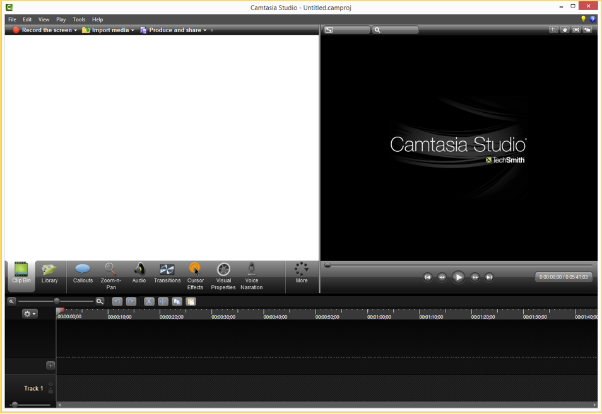Open the View menu
Viewport: 602px width, 414px height.
(x=44, y=20)
